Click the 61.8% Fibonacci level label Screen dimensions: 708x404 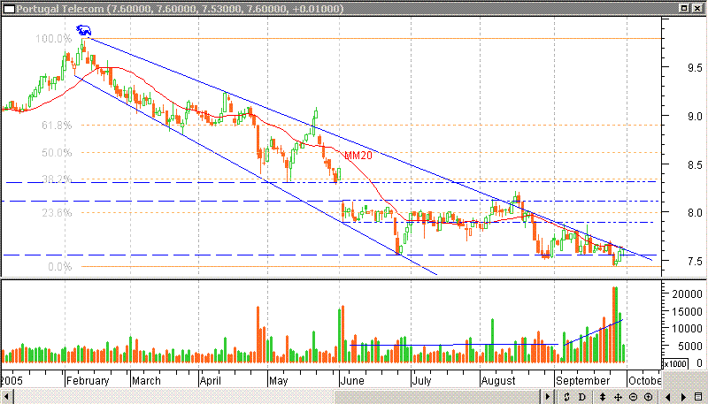57,126
